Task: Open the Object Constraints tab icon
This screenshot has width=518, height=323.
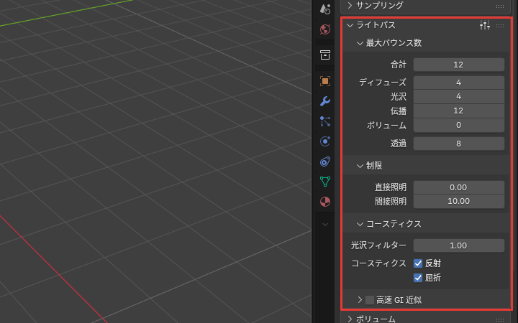Action: (x=325, y=161)
